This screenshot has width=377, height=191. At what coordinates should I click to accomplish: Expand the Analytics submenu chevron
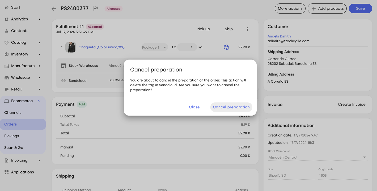click(x=39, y=19)
